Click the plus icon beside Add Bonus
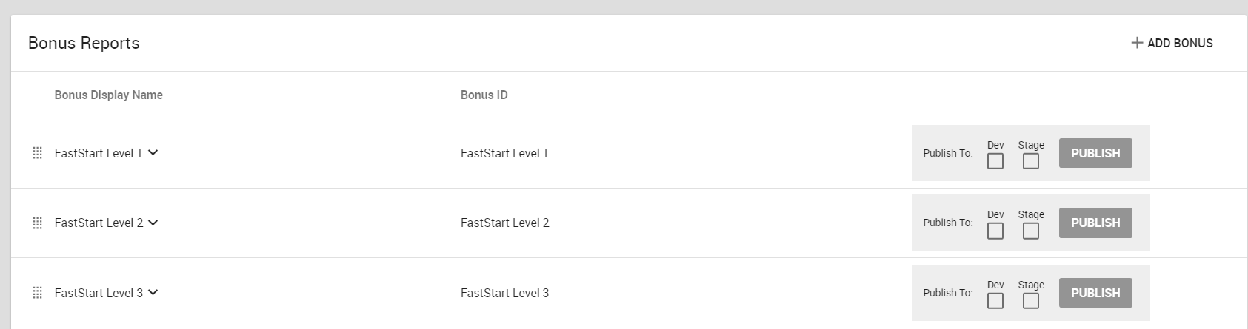The height and width of the screenshot is (329, 1248). (x=1137, y=43)
